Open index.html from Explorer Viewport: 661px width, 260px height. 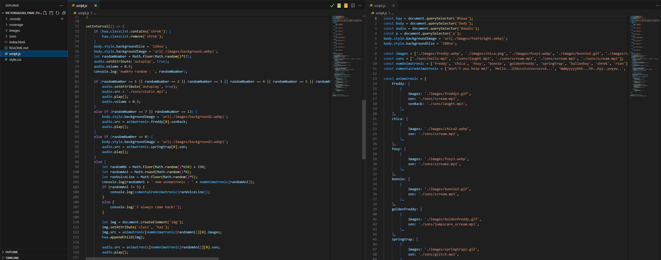click(34, 42)
